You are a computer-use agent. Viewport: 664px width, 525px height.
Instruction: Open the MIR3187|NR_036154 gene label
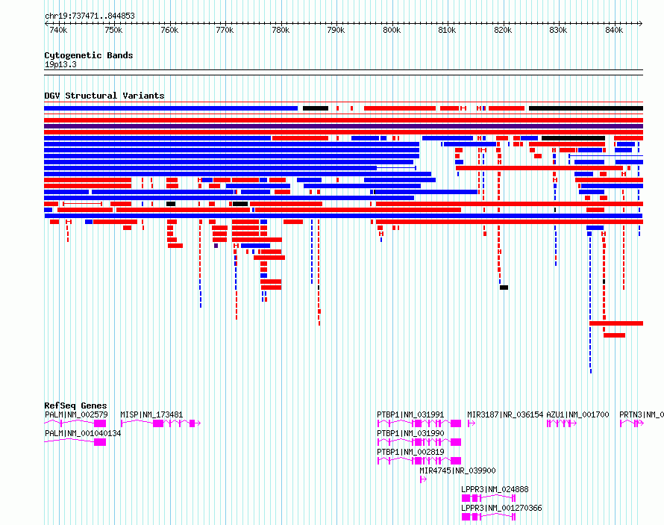coord(505,414)
